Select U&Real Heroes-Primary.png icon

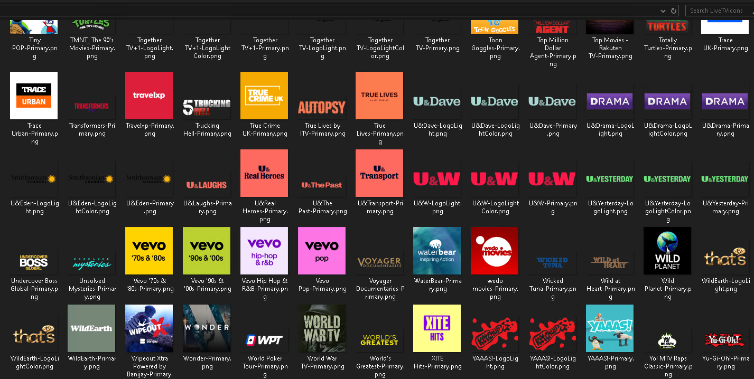coord(264,173)
